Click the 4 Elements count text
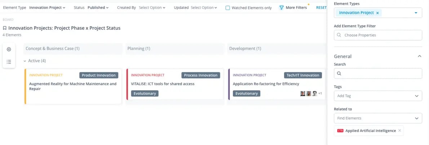The width and height of the screenshot is (429, 145). pos(12,35)
